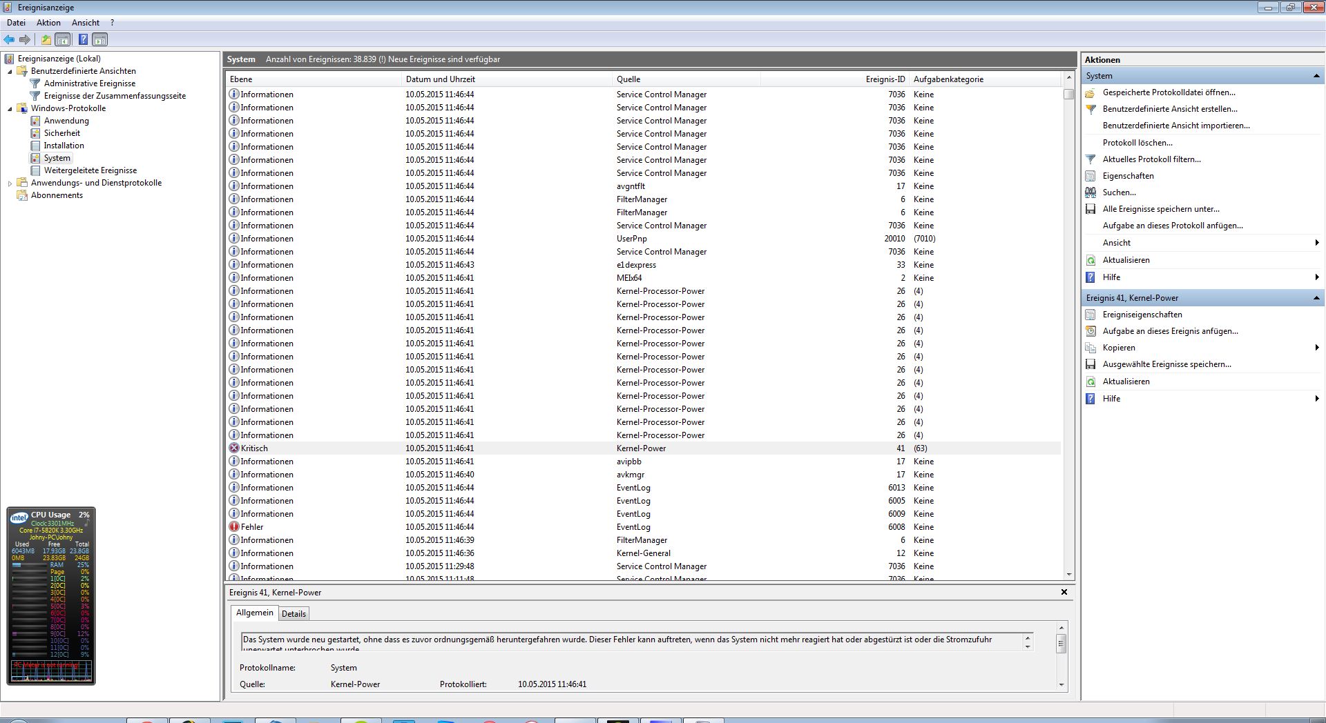Click the Kopieren icon in the actions pane
This screenshot has height=723, width=1326.
[1090, 348]
